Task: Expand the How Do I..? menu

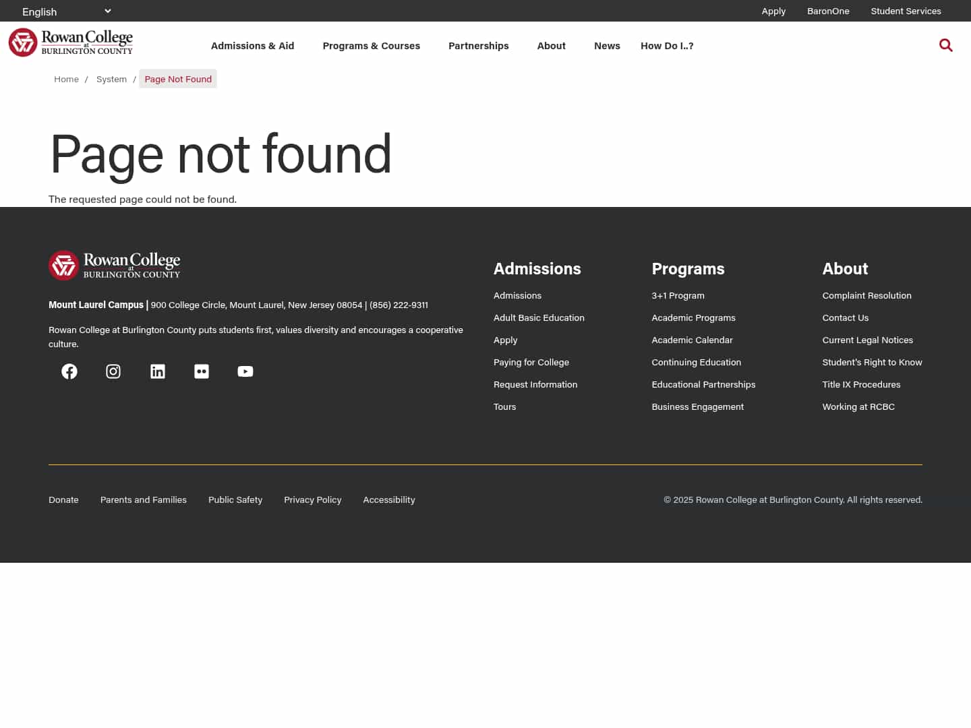Action: 667,45
